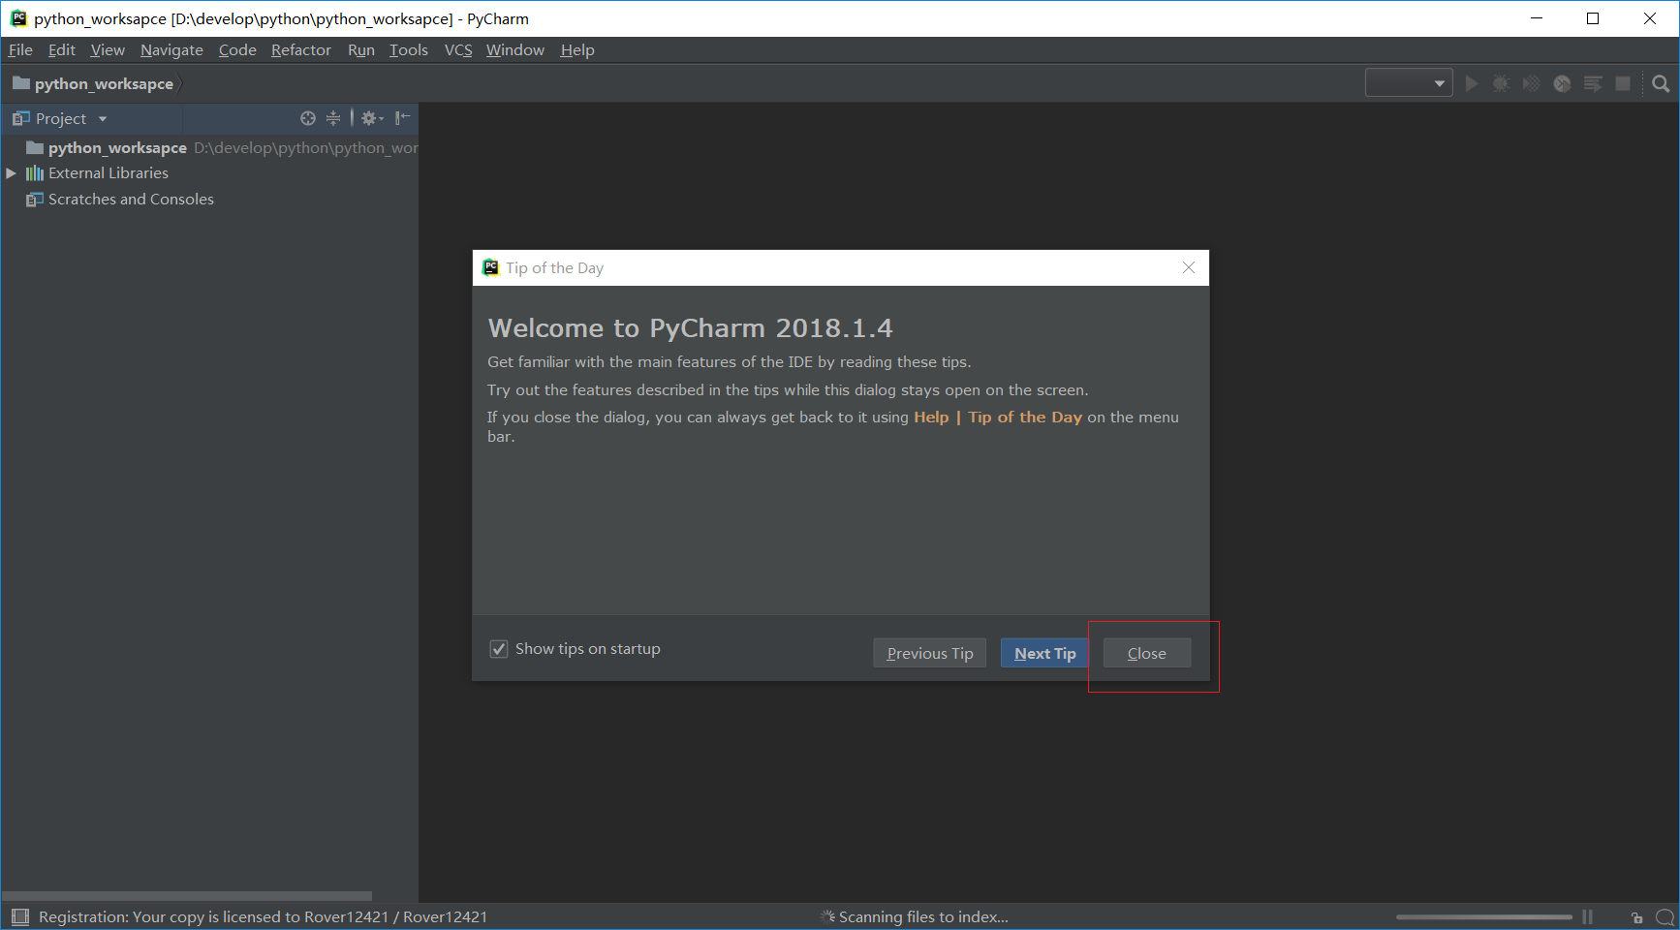Expand the External Libraries node
1680x930 pixels.
click(x=11, y=172)
